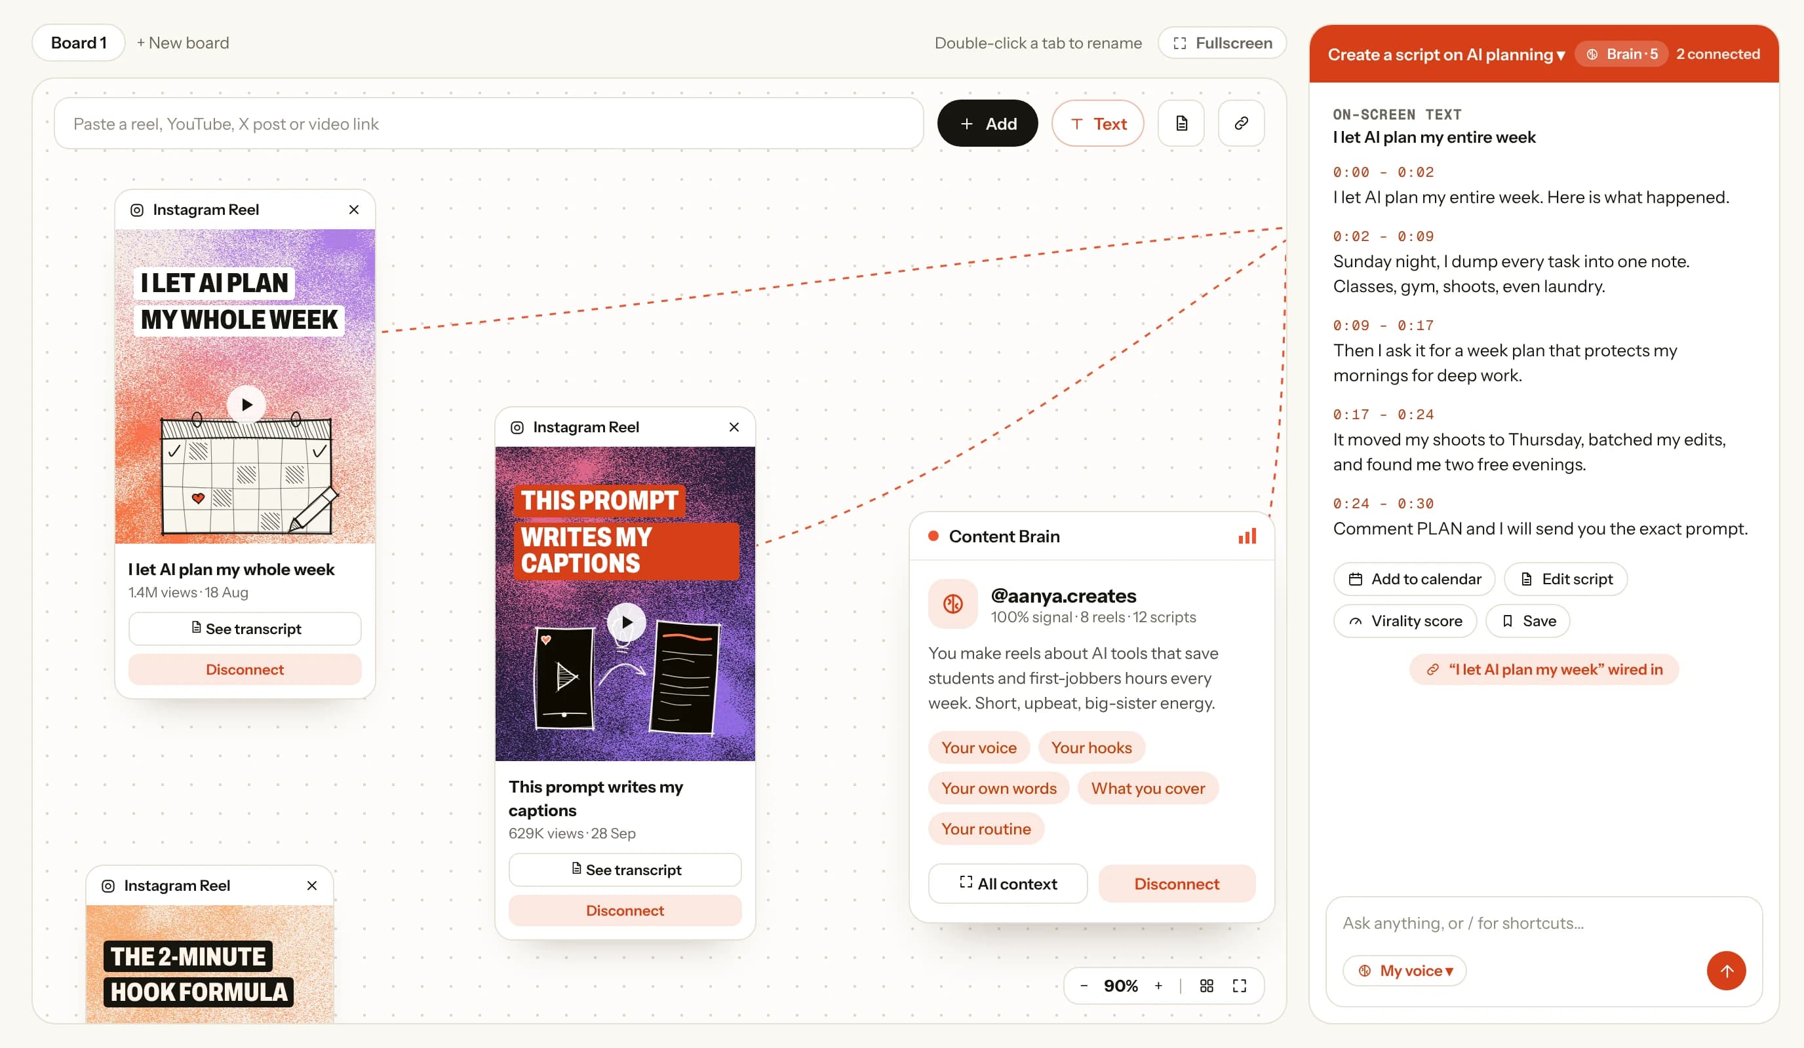Click the black Add button
This screenshot has width=1804, height=1048.
tap(987, 124)
